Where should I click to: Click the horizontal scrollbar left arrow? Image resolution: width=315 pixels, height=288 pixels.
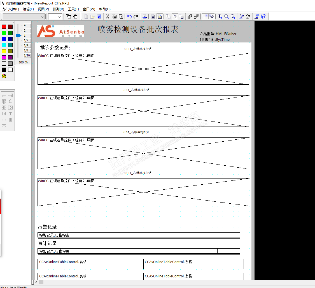click(36, 282)
